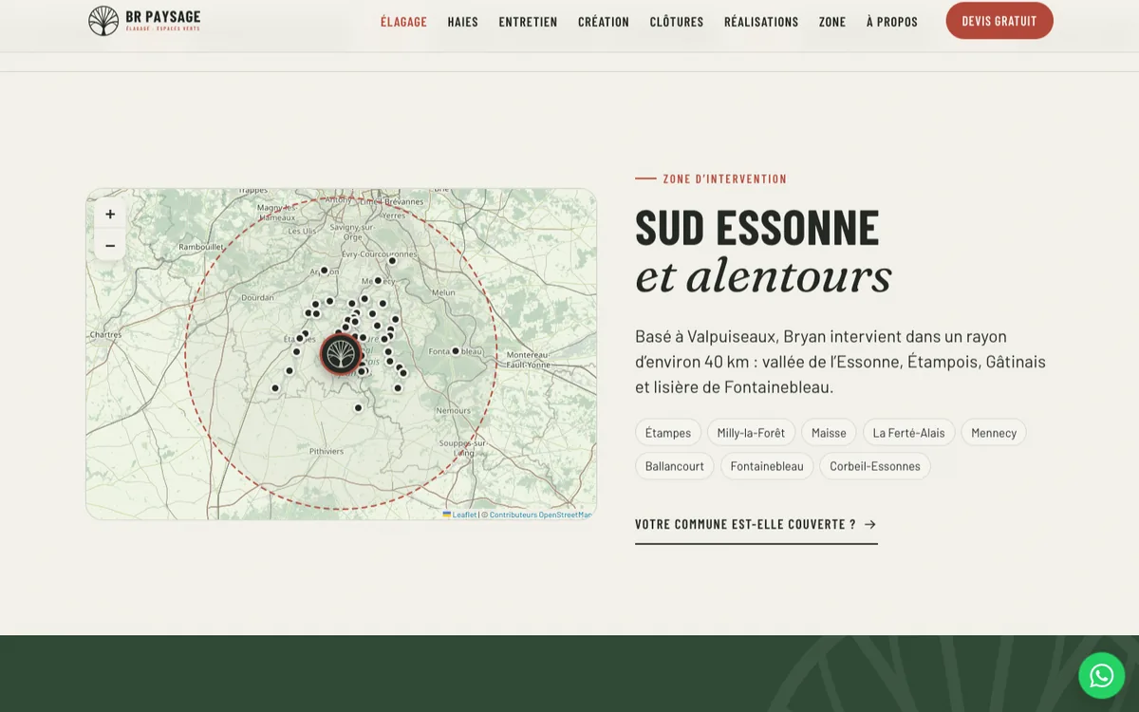This screenshot has width=1139, height=712.
Task: Go to the Création page
Action: [604, 22]
